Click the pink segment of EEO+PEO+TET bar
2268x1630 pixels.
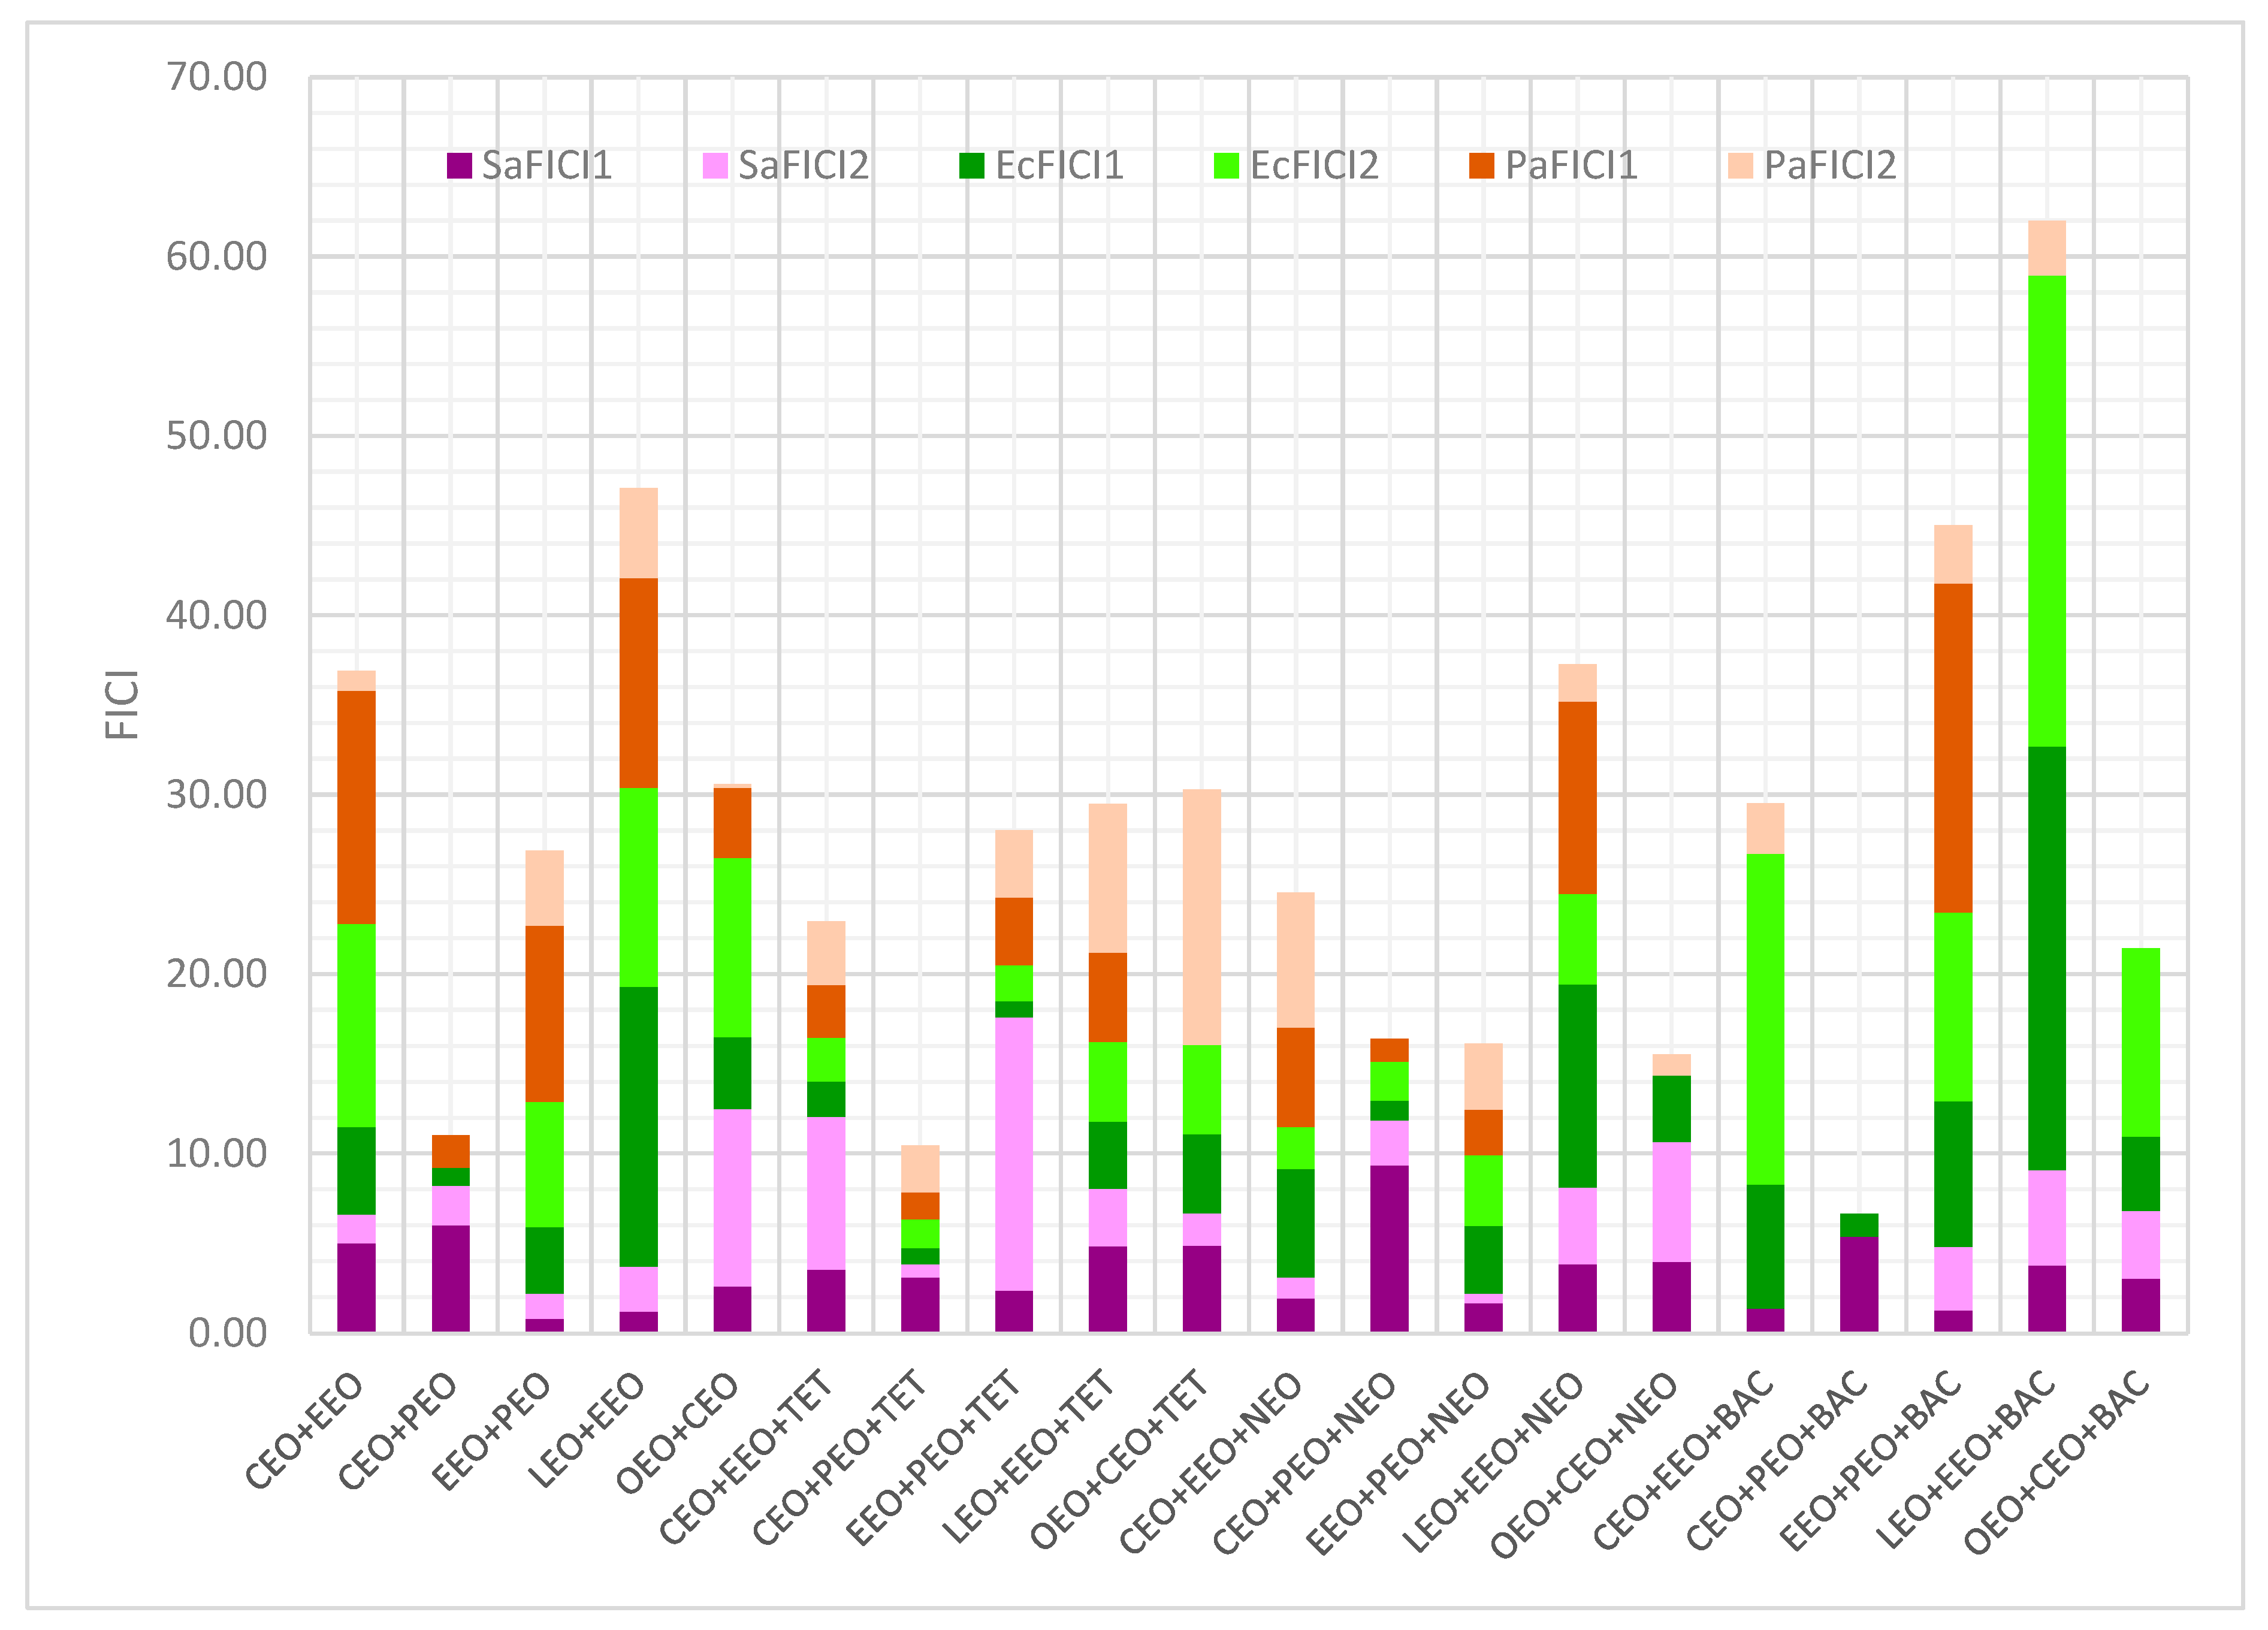(x=1014, y=1153)
